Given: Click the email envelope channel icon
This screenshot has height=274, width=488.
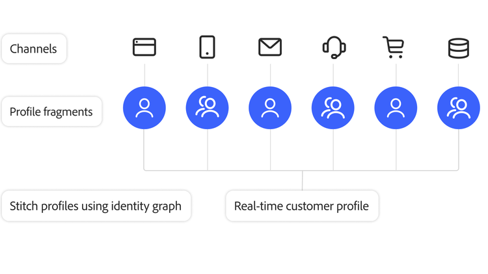Looking at the screenshot, I should point(270,47).
